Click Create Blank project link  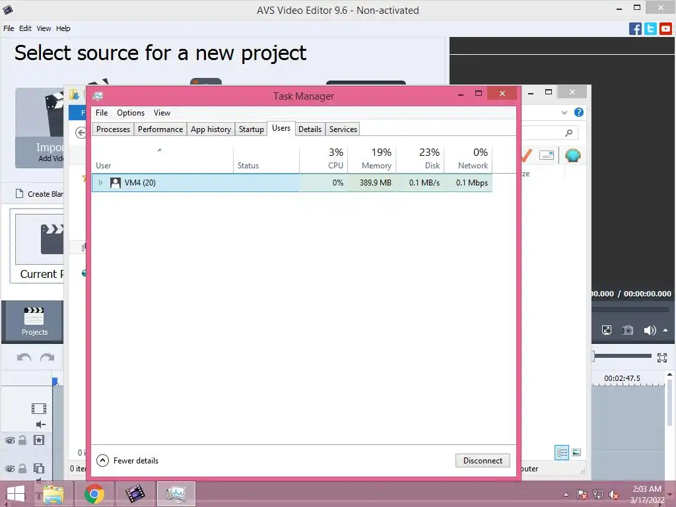click(x=39, y=194)
